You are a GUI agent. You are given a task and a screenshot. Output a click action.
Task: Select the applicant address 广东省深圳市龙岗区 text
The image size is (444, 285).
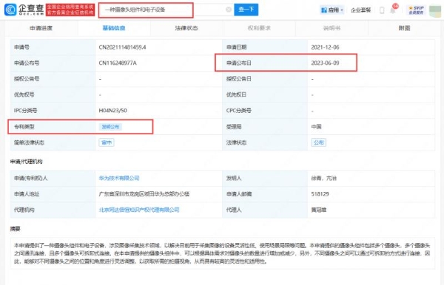pyautogui.click(x=144, y=194)
